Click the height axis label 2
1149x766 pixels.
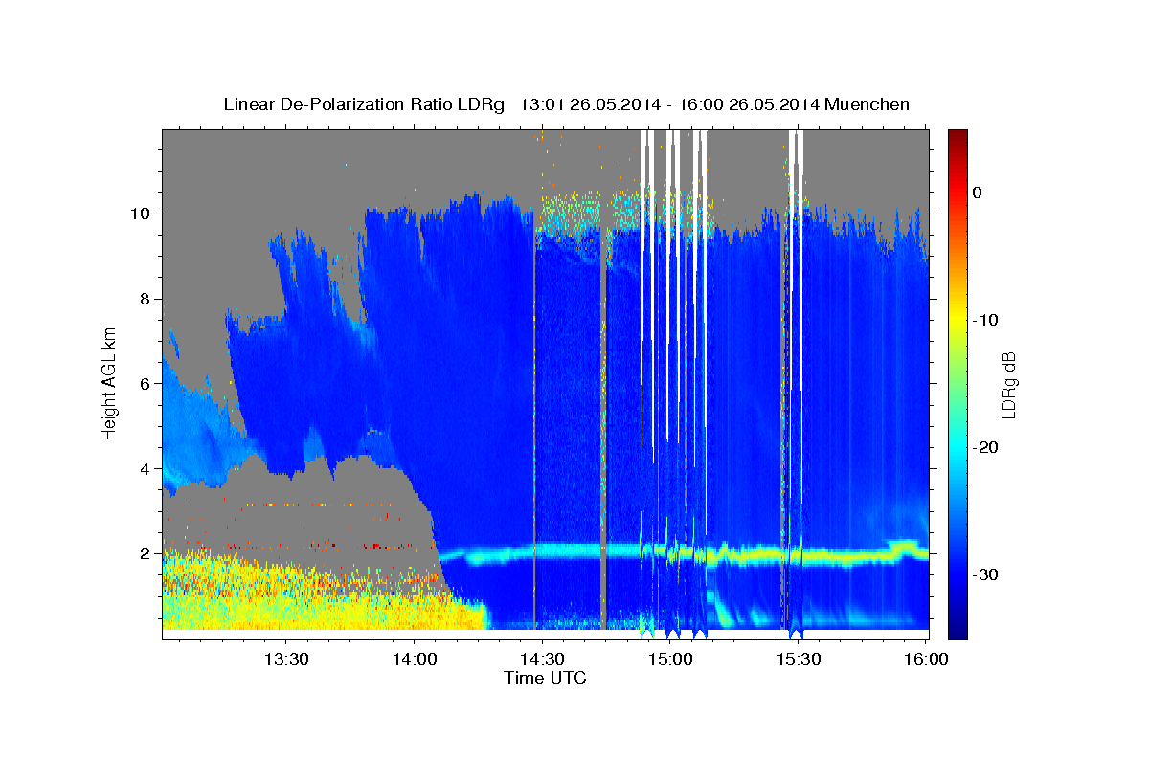pyautogui.click(x=145, y=553)
